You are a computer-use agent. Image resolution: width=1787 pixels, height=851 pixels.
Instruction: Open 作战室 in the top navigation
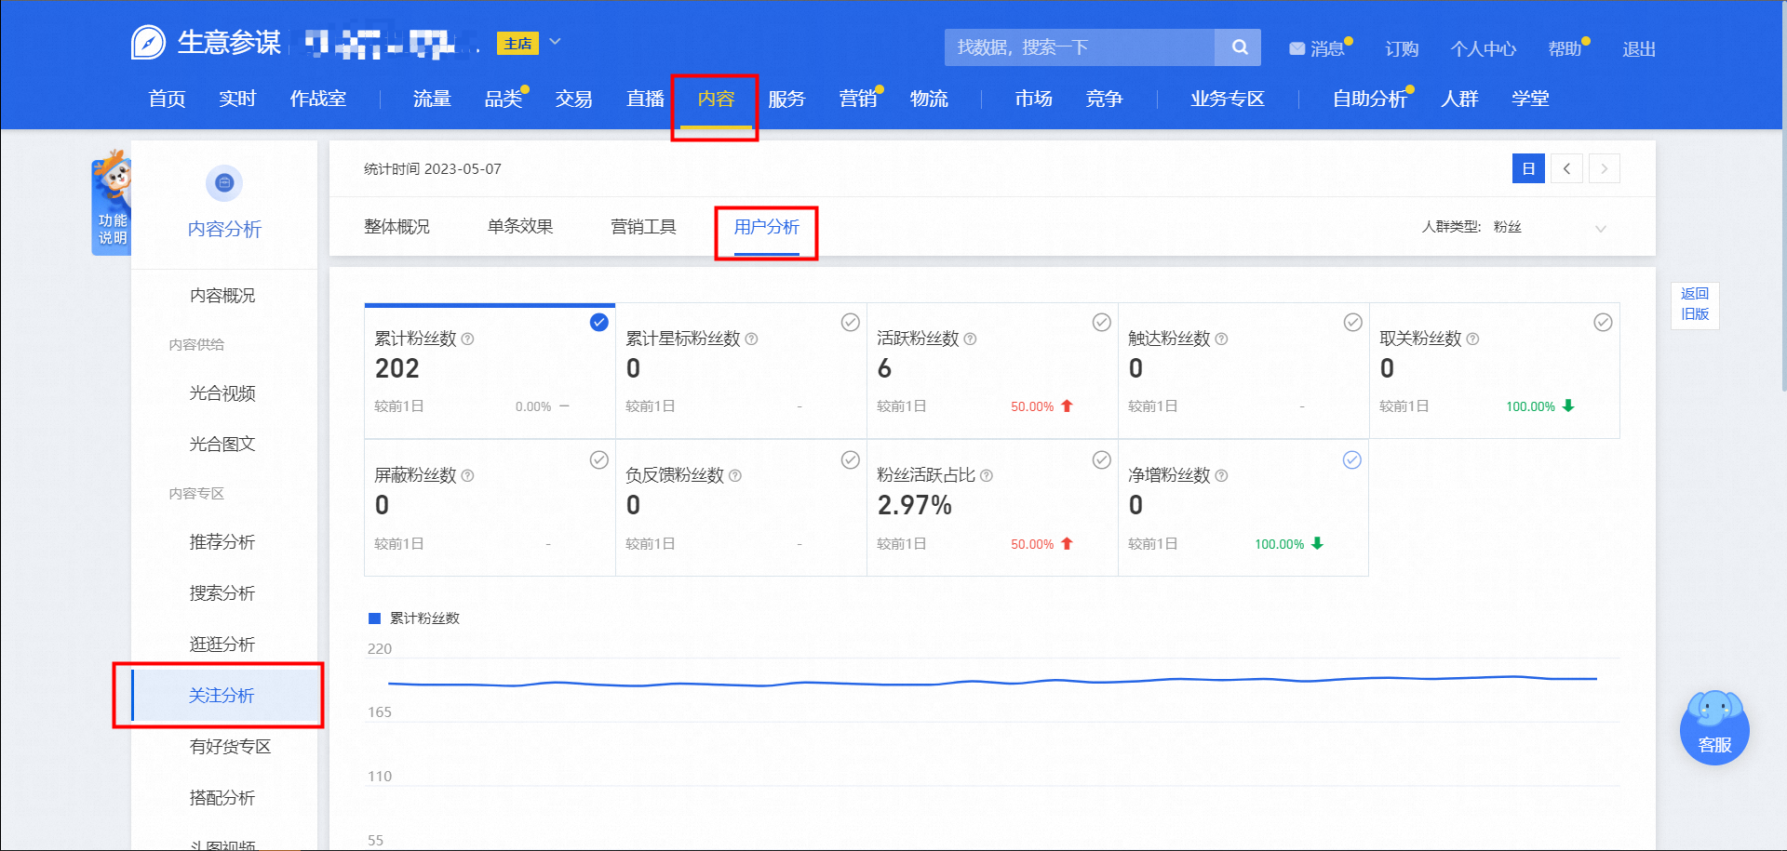click(x=317, y=99)
